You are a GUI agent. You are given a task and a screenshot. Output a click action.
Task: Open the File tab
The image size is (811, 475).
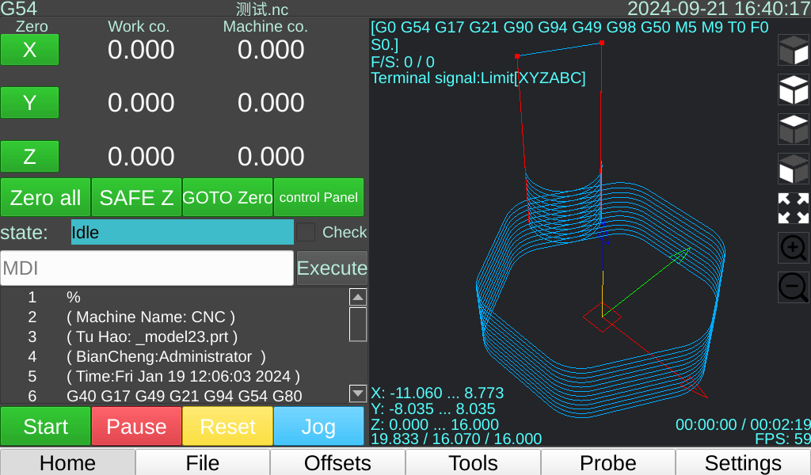(x=203, y=462)
